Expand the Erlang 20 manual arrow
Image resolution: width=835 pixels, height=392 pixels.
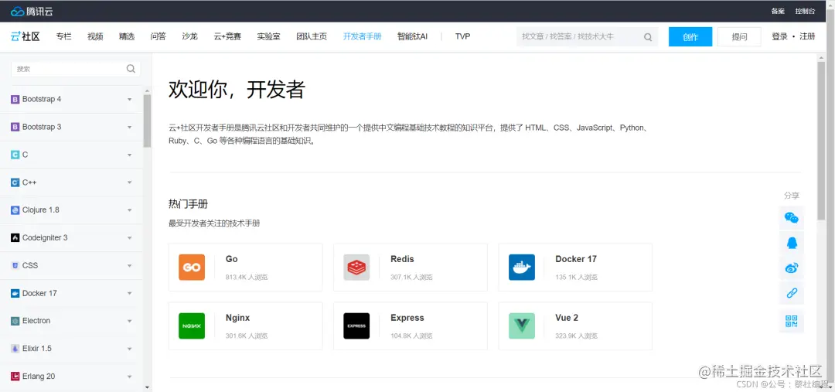129,377
